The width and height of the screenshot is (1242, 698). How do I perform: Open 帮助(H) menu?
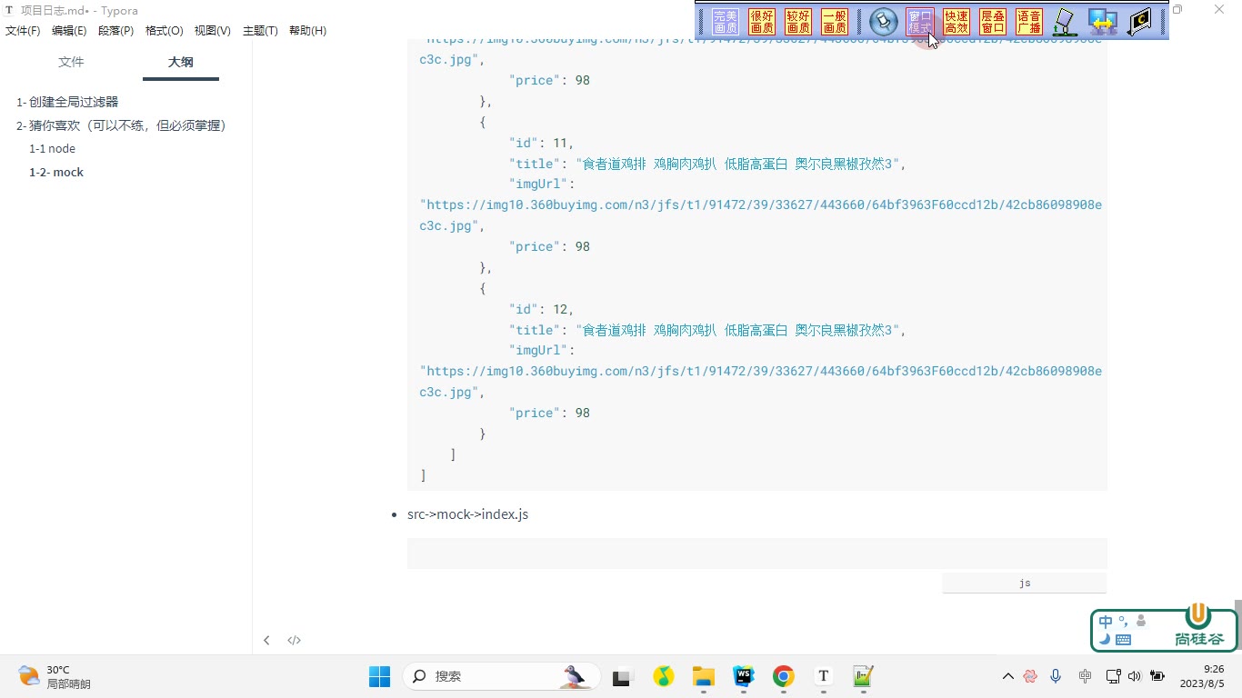(x=307, y=31)
